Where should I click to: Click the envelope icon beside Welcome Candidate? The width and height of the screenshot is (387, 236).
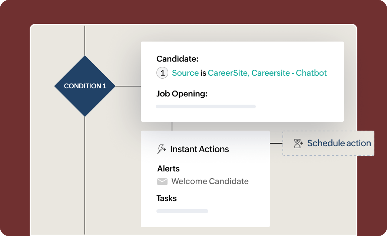tap(162, 181)
